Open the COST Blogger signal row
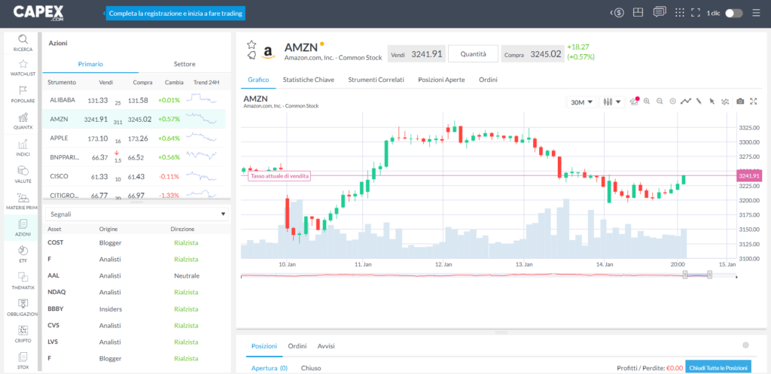 (137, 242)
